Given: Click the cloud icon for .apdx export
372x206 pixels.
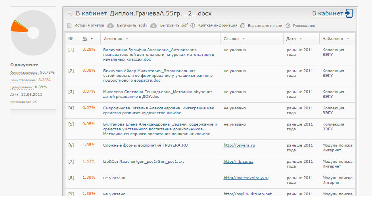Looking at the screenshot, I should 110,26.
